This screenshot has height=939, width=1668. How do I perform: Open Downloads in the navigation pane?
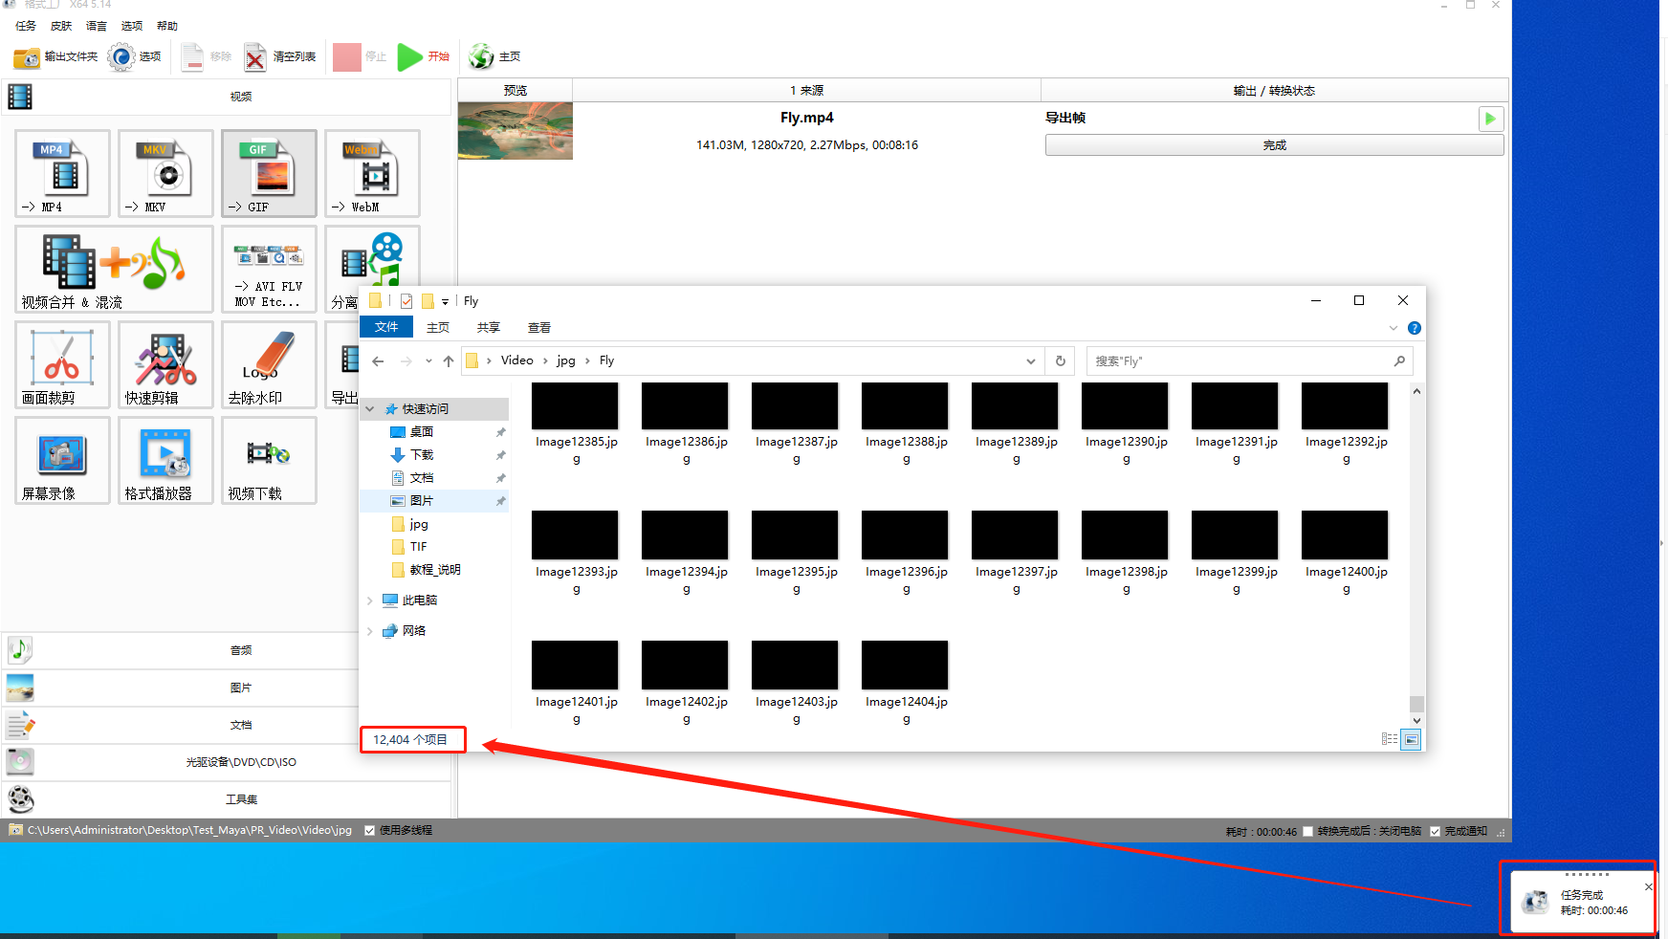click(422, 455)
